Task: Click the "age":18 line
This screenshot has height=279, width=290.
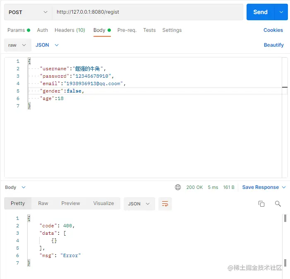Action: tap(52, 98)
